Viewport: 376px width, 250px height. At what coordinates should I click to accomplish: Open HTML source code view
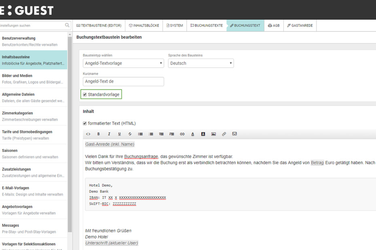(88, 134)
